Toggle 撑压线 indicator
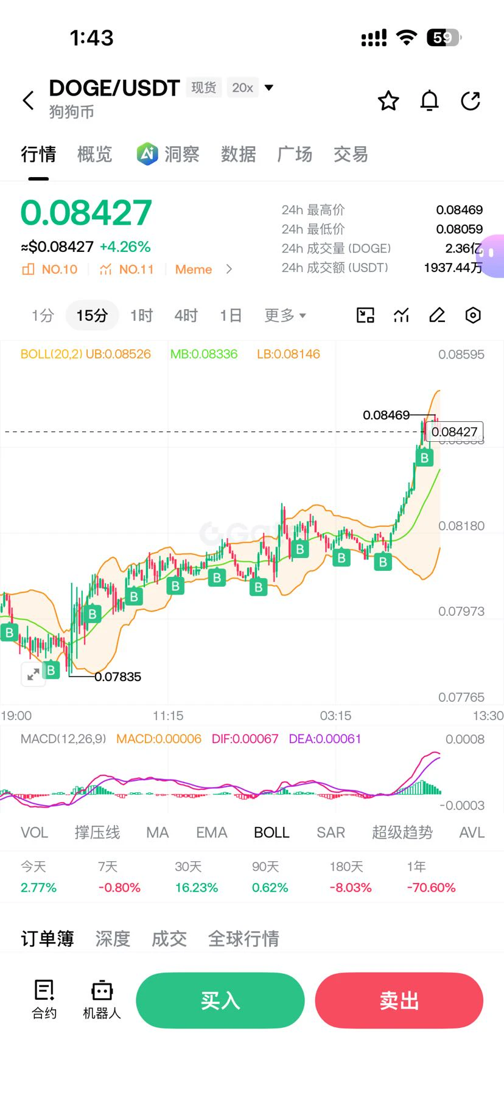This screenshot has height=1093, width=504. pyautogui.click(x=97, y=833)
